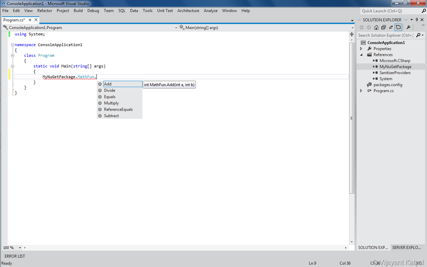
Task: Toggle the Program.cs tab pin icon
Action: tap(30, 20)
